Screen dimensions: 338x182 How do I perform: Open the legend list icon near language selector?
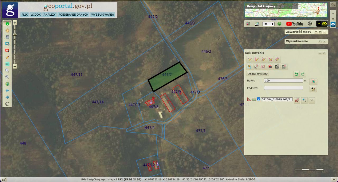coord(248,24)
